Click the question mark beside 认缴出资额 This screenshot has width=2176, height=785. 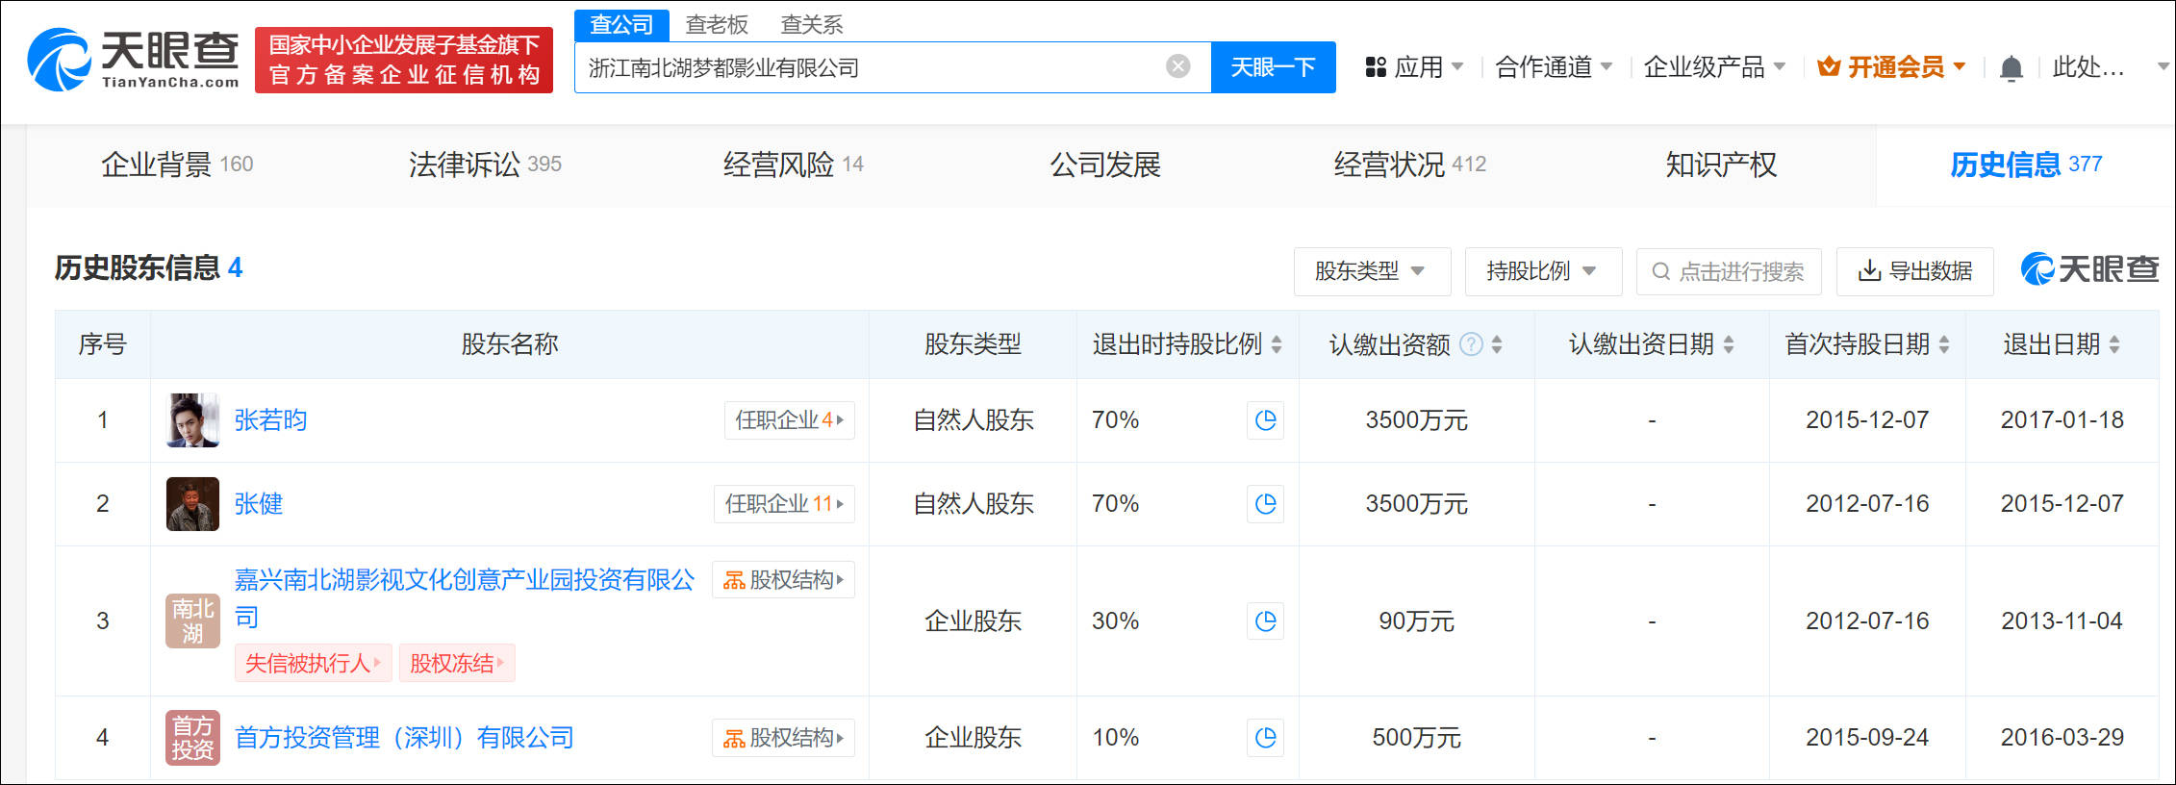tap(1471, 344)
